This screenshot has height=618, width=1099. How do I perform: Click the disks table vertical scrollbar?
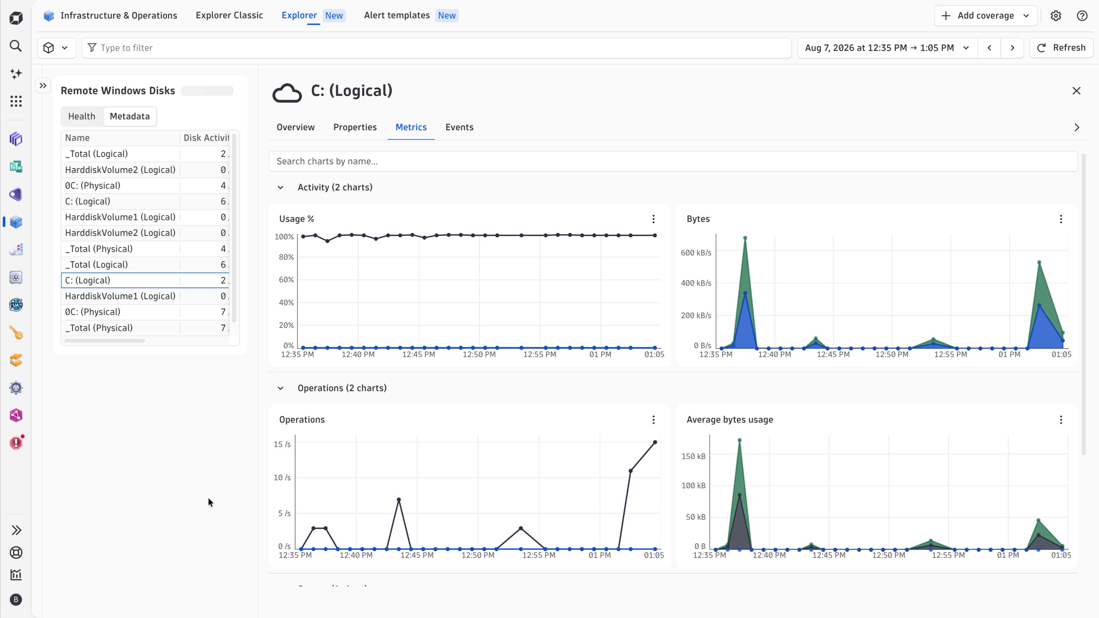coord(234,228)
